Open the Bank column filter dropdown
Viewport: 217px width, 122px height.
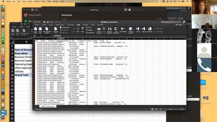coord(48,41)
